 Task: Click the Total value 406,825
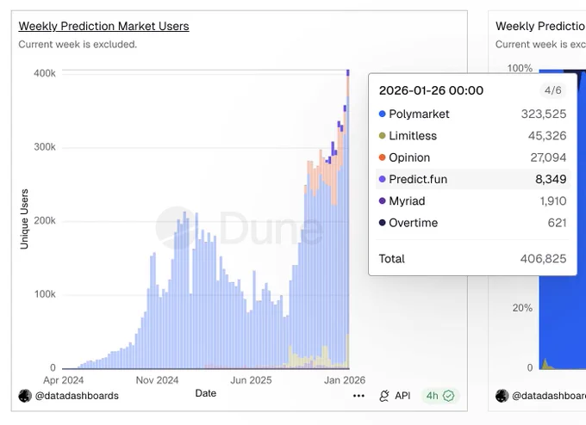coord(544,259)
